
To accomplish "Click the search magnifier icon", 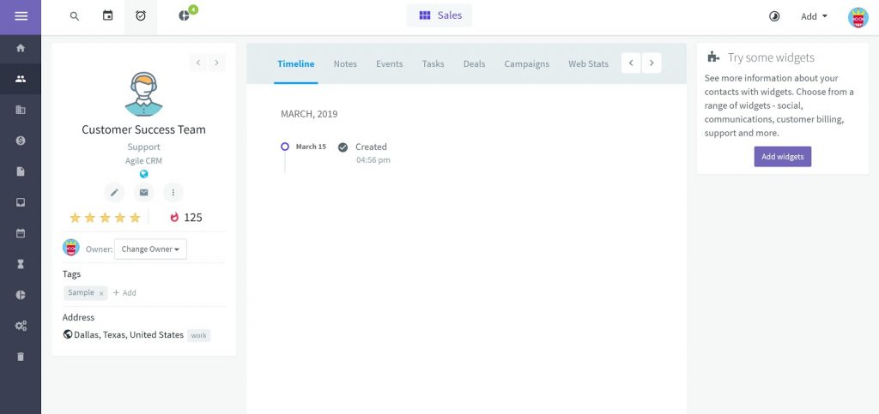I will [x=75, y=16].
